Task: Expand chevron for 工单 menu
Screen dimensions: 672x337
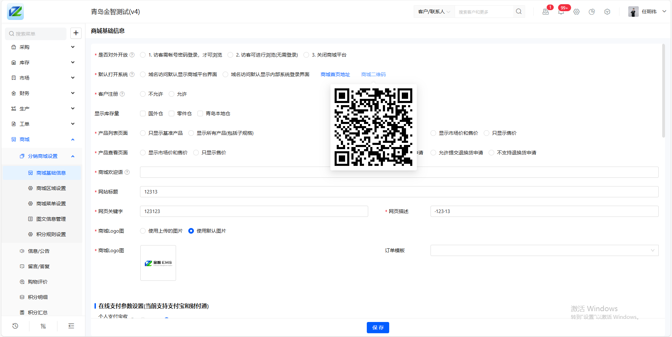Action: pyautogui.click(x=73, y=124)
